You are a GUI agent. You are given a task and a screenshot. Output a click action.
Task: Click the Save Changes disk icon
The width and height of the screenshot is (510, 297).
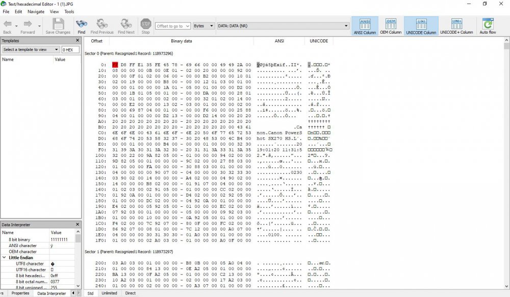(x=58, y=24)
